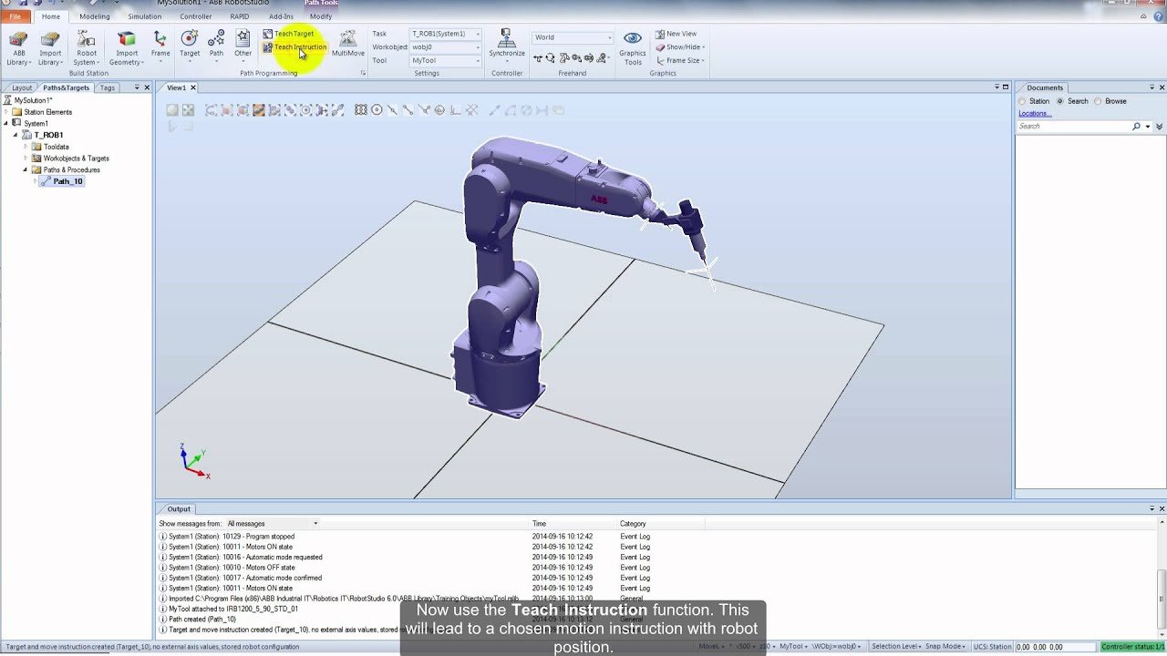Collapse the T_ROB1 tree node

click(x=15, y=135)
